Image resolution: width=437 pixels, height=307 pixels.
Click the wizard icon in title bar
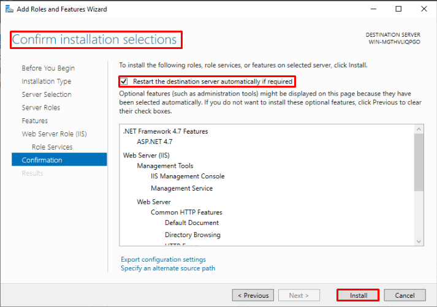(8, 9)
